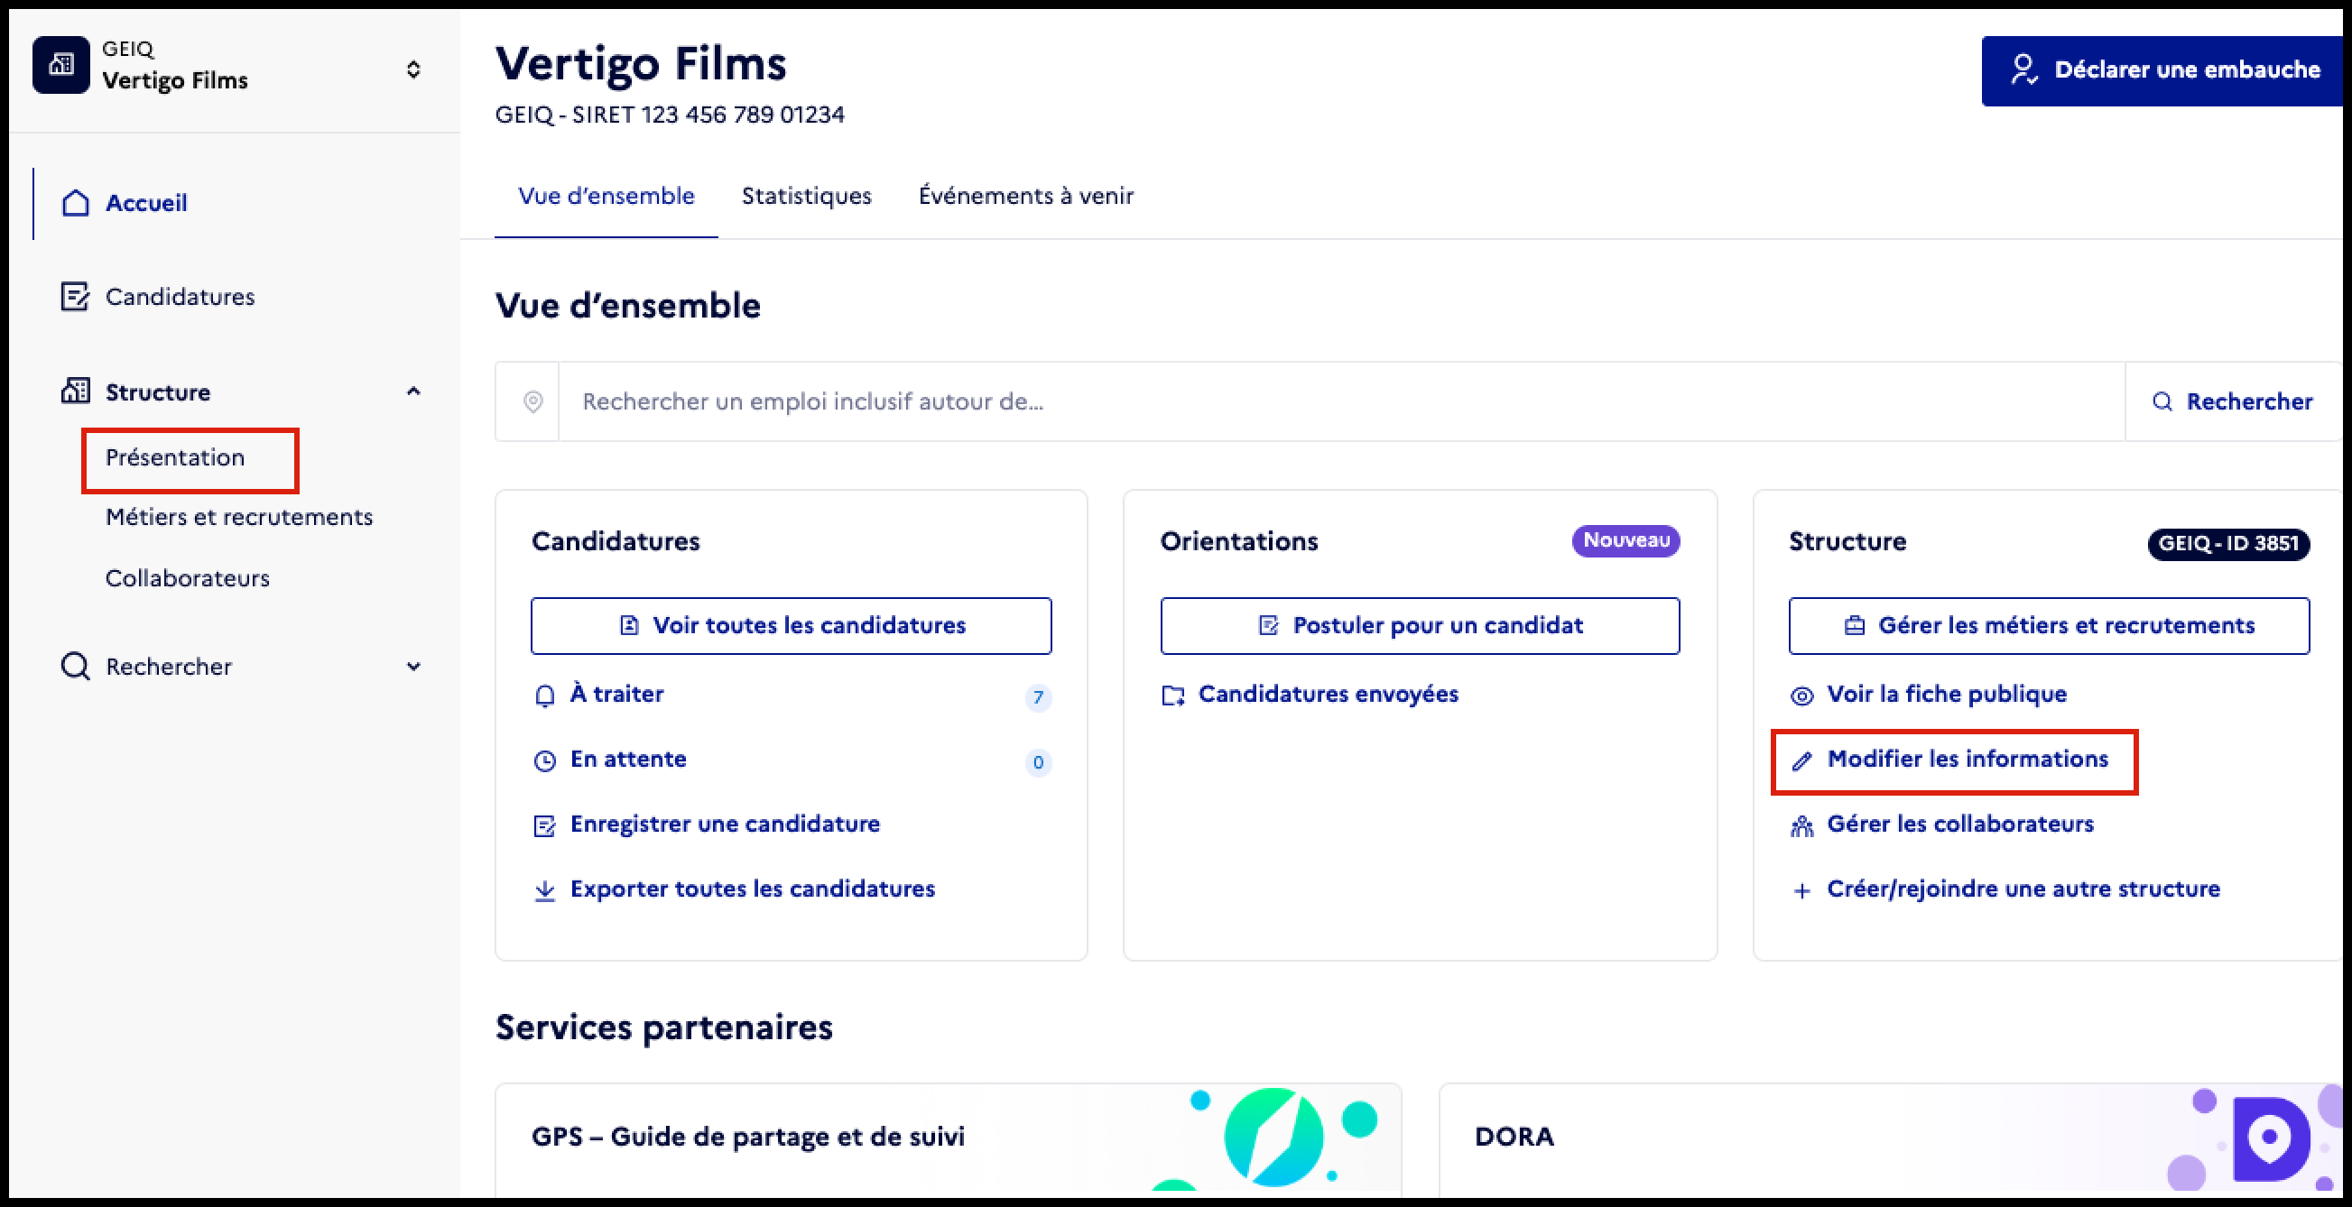
Task: Click the GEIQ - ID 3851 badge
Action: [2228, 544]
